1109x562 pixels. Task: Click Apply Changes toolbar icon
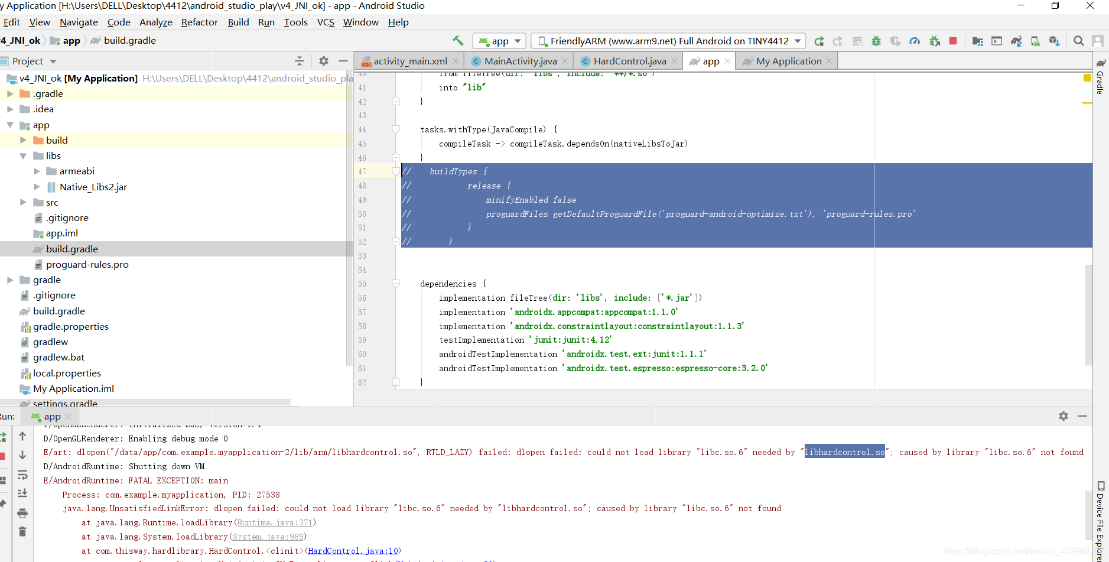coord(838,41)
